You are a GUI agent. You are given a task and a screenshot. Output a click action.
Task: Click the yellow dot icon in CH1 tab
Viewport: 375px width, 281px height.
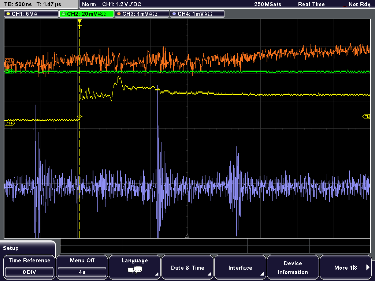[x=8, y=14]
